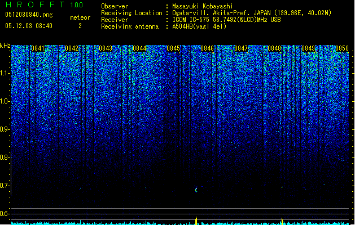Click the 0841 time marker
355x225 pixels.
point(38,48)
